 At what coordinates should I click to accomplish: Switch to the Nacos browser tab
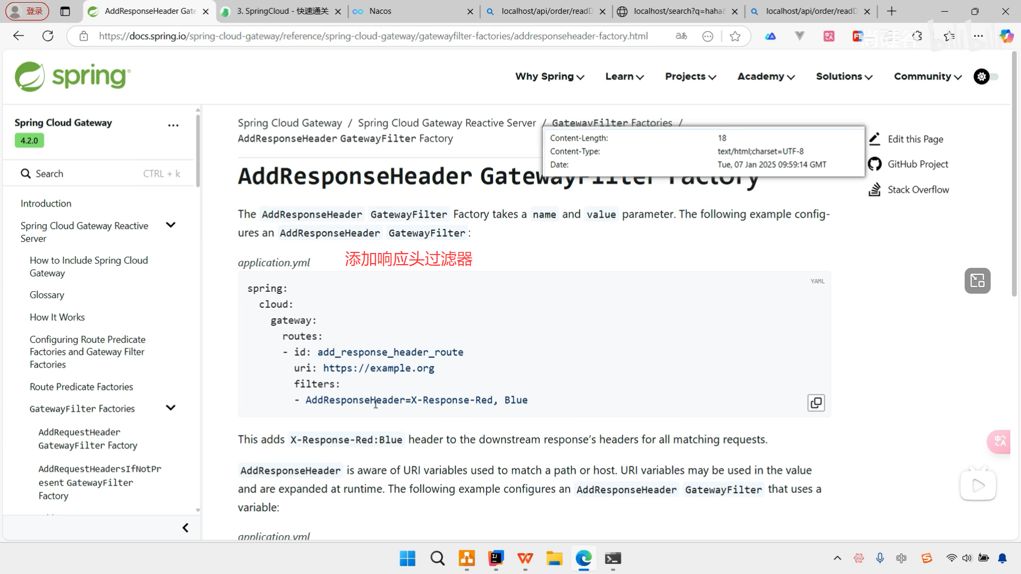pyautogui.click(x=380, y=11)
